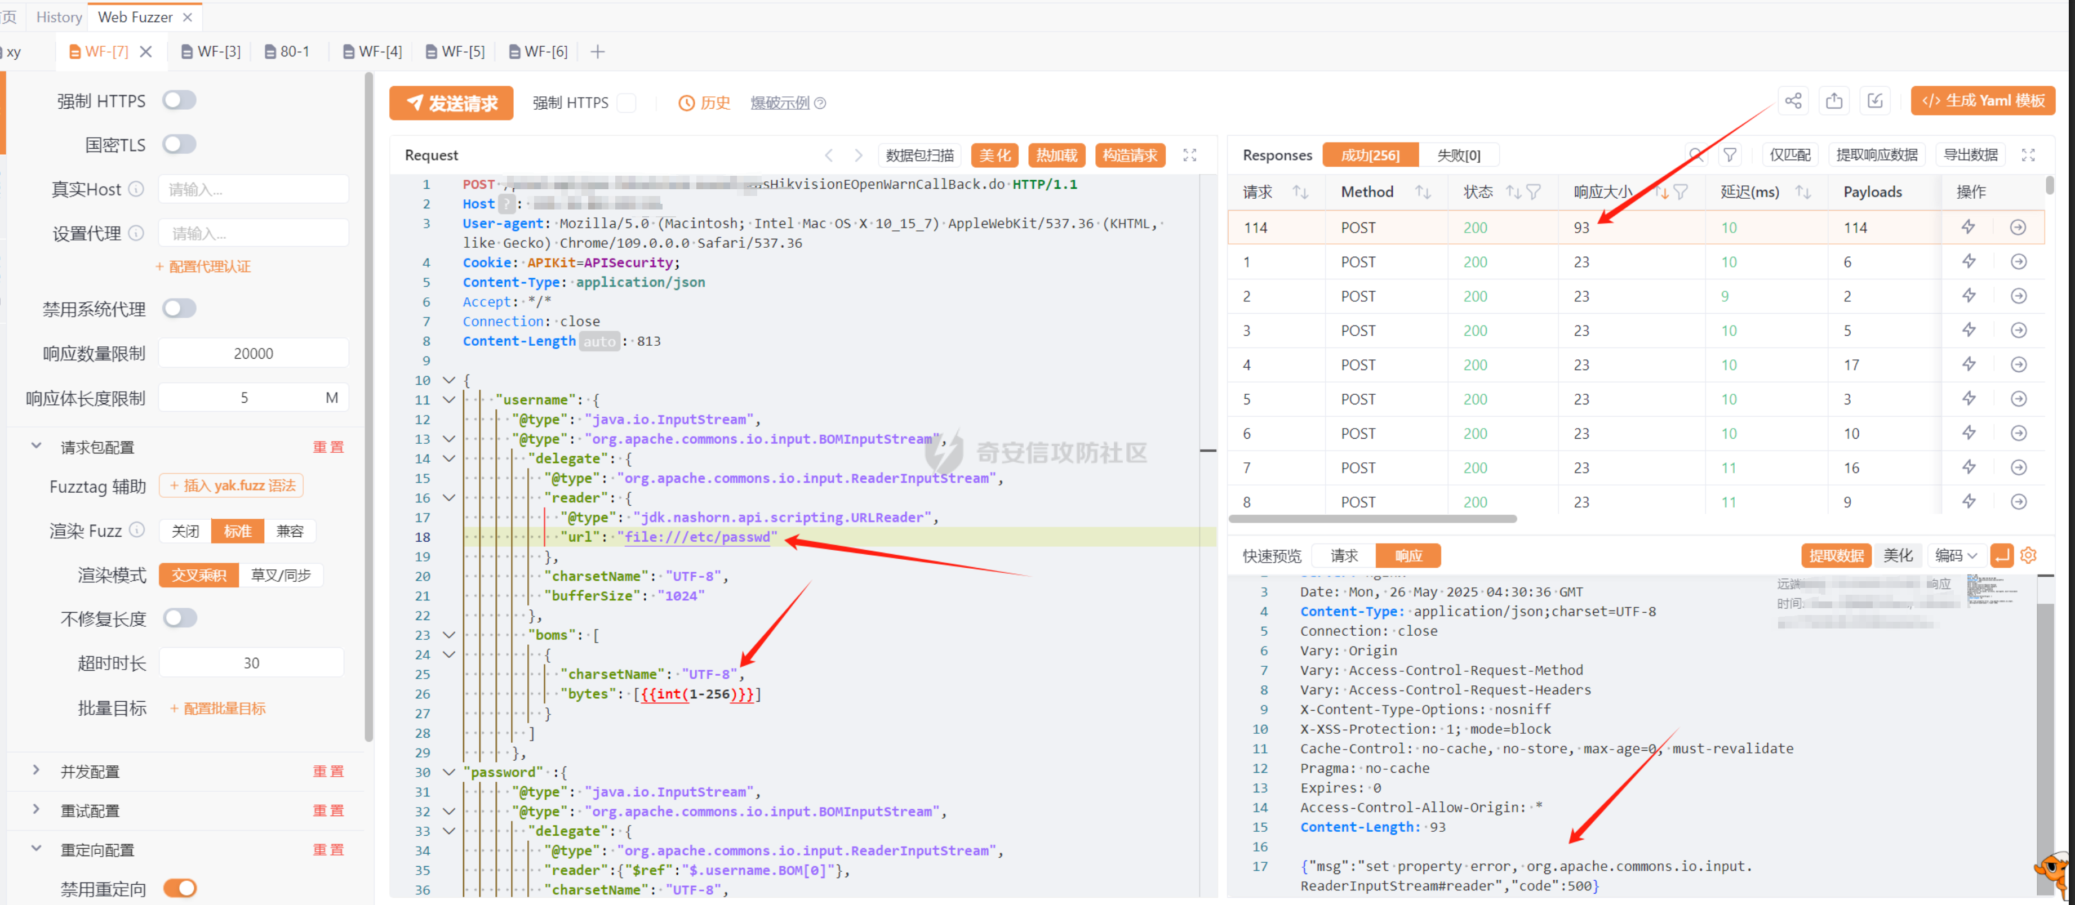The height and width of the screenshot is (905, 2075).
Task: Click the 导出数据 button
Action: coord(1970,155)
